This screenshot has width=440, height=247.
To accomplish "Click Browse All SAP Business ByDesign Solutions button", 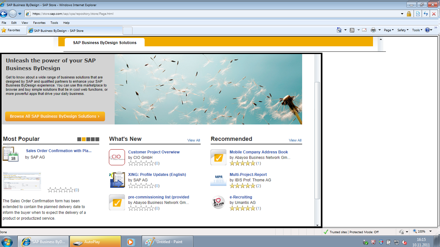I will point(55,116).
